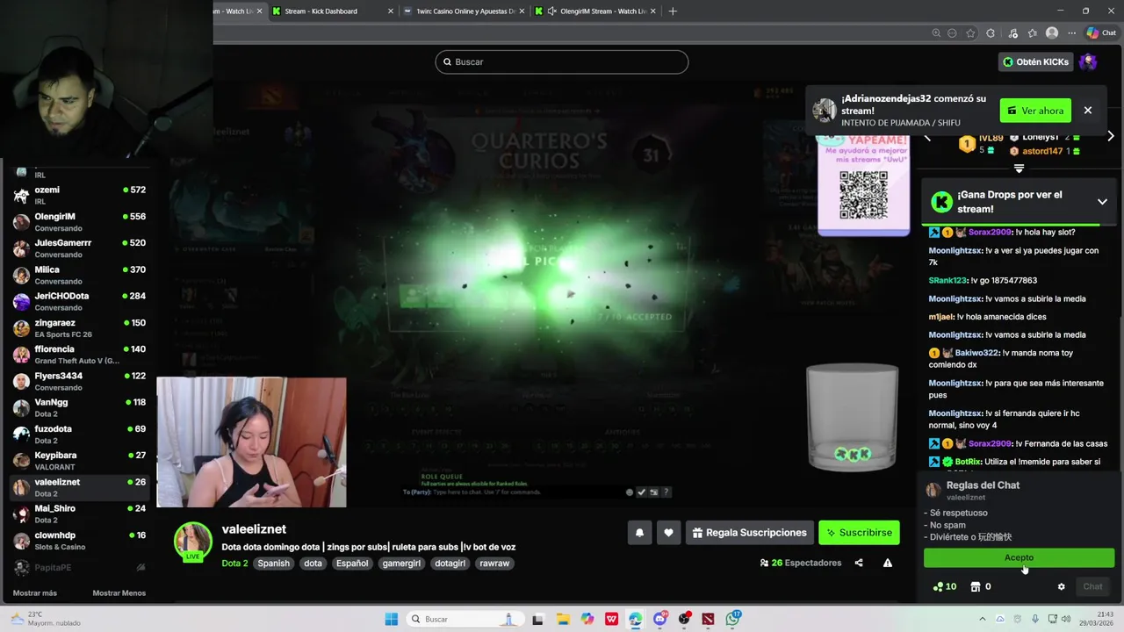Viewport: 1124px width, 632px height.
Task: Click the report warning triangle icon
Action: (x=888, y=563)
